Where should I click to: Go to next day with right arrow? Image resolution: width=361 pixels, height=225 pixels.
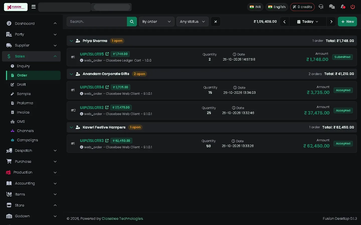coord(331,21)
